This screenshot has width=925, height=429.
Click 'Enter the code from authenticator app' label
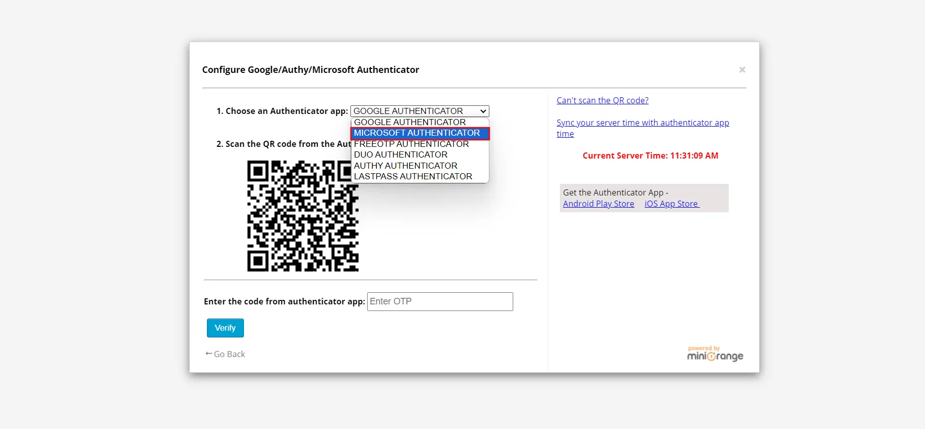click(284, 301)
